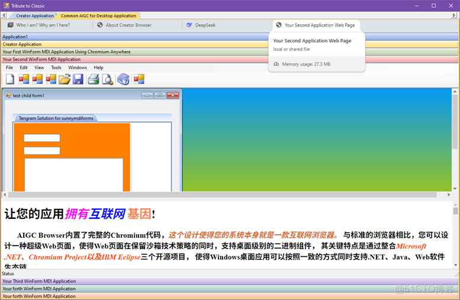Click the form icon just left of Open folder
The height and width of the screenshot is (300, 460).
click(x=51, y=79)
